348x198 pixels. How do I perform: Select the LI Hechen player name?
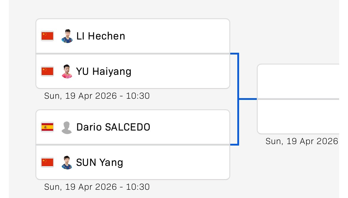pyautogui.click(x=101, y=36)
